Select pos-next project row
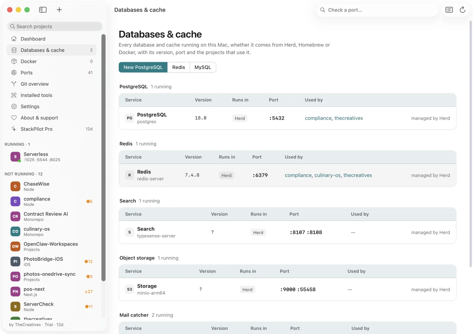The height and width of the screenshot is (334, 473). coord(52,291)
